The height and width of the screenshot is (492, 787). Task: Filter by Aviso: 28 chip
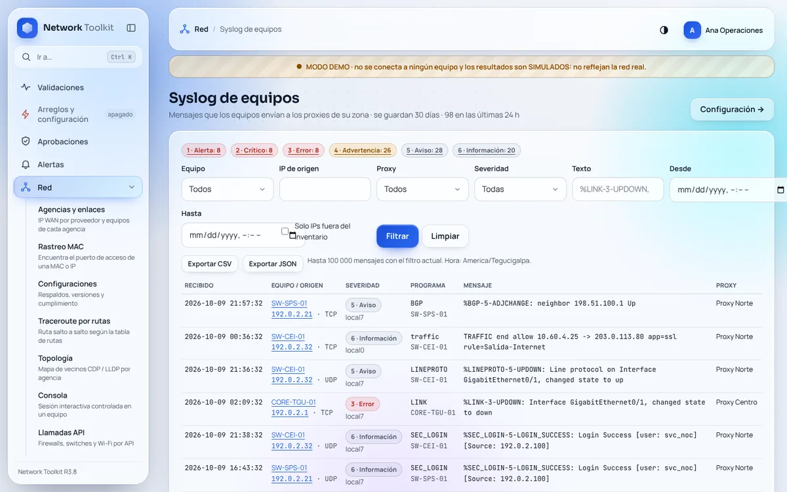(x=424, y=150)
